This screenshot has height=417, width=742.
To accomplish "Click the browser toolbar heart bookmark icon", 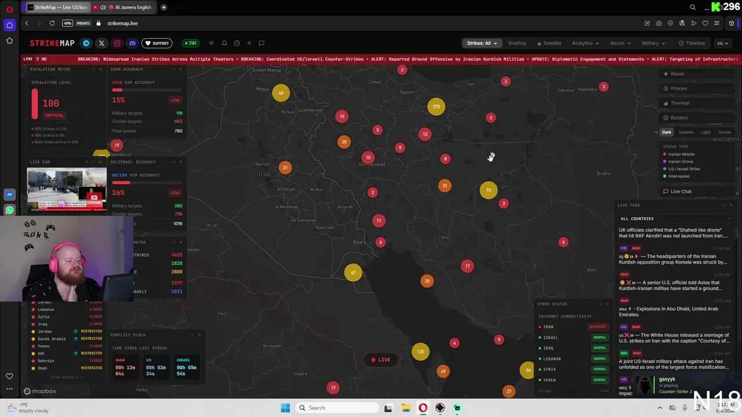I will (x=705, y=23).
